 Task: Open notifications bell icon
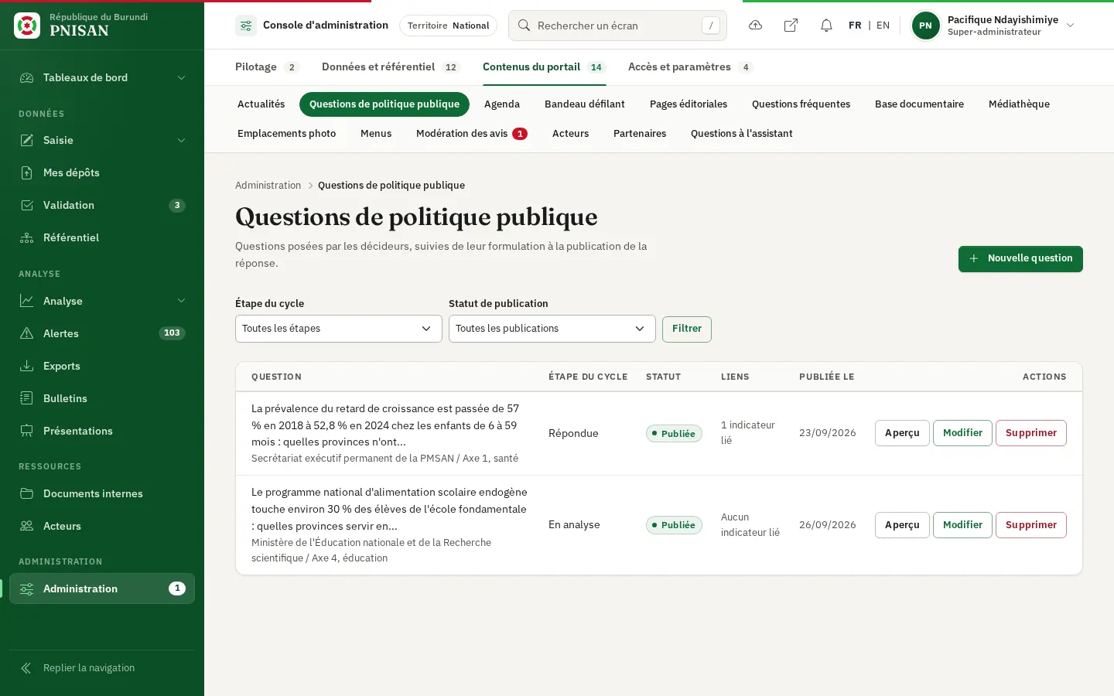tap(826, 26)
